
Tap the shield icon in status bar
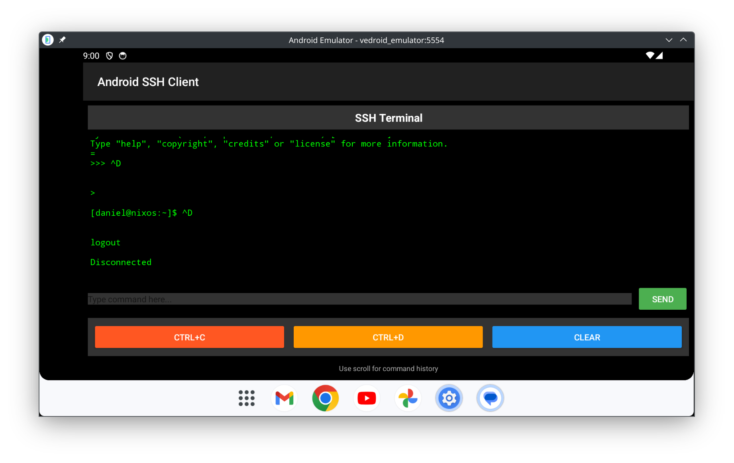(110, 56)
